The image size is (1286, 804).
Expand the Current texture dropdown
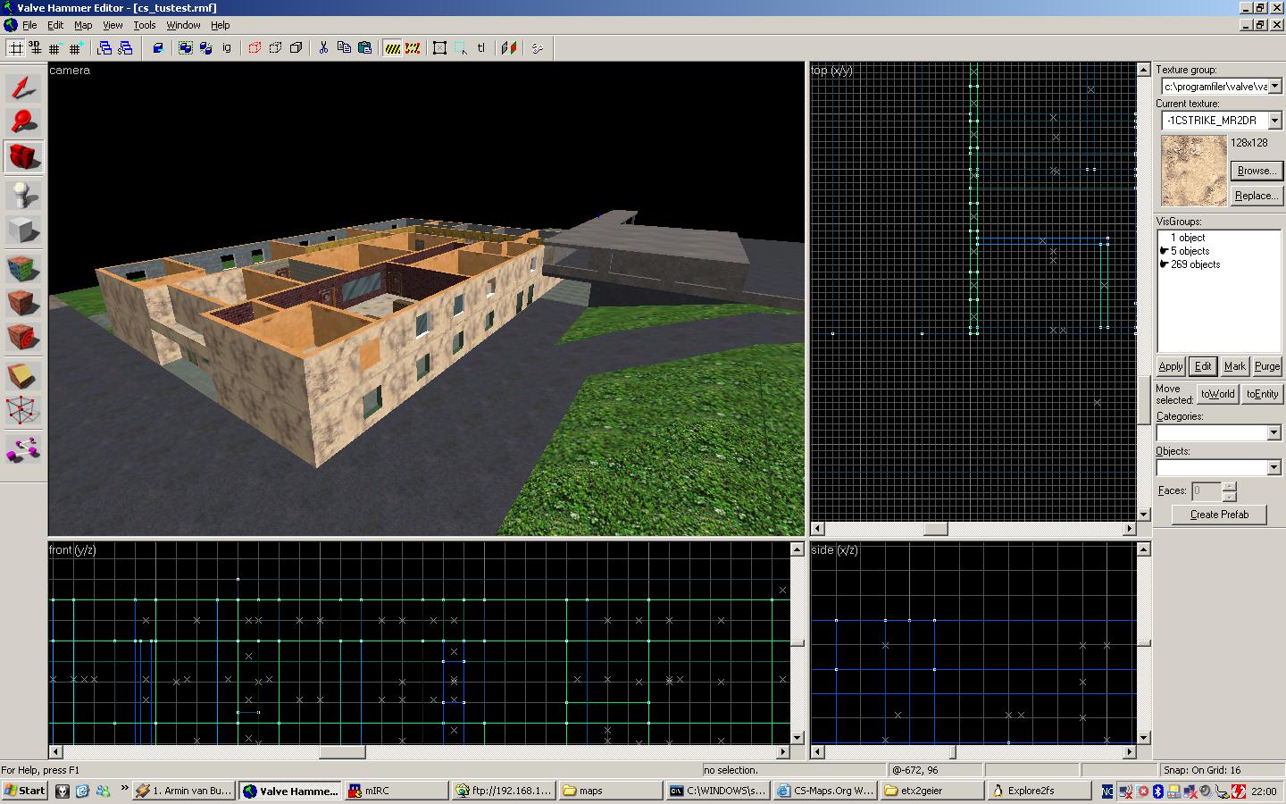[1274, 121]
